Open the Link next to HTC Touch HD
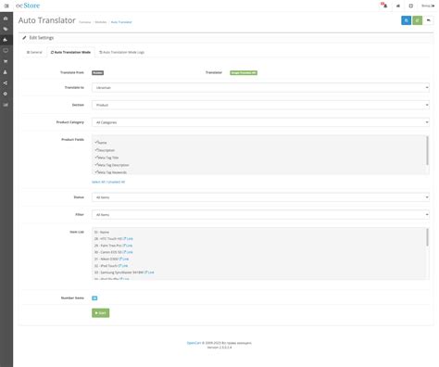The image size is (439, 367). tap(129, 239)
